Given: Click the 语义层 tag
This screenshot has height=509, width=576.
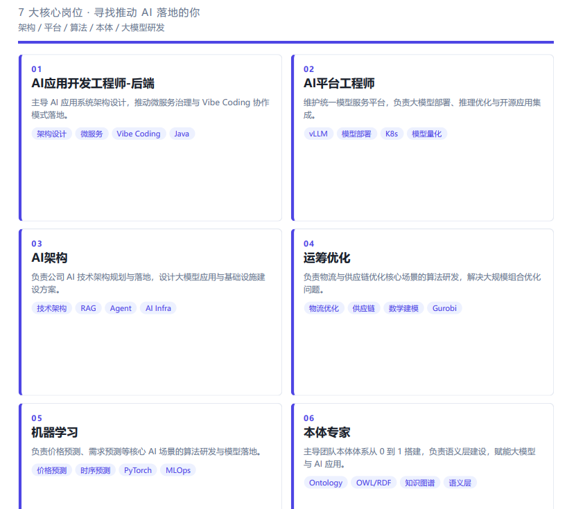Looking at the screenshot, I should (460, 483).
